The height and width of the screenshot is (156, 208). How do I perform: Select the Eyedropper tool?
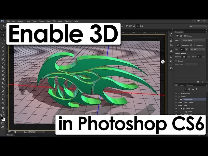pos(3,55)
